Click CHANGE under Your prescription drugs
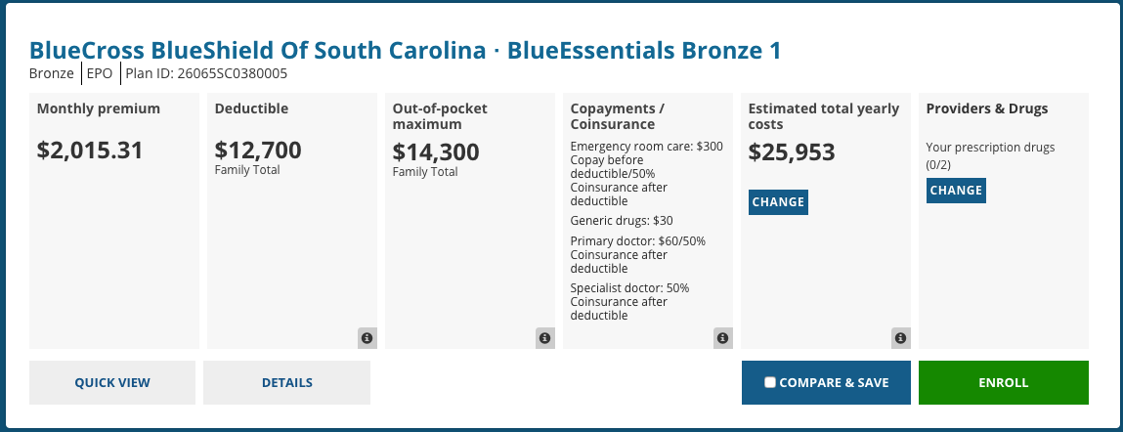This screenshot has width=1123, height=432. [x=956, y=191]
